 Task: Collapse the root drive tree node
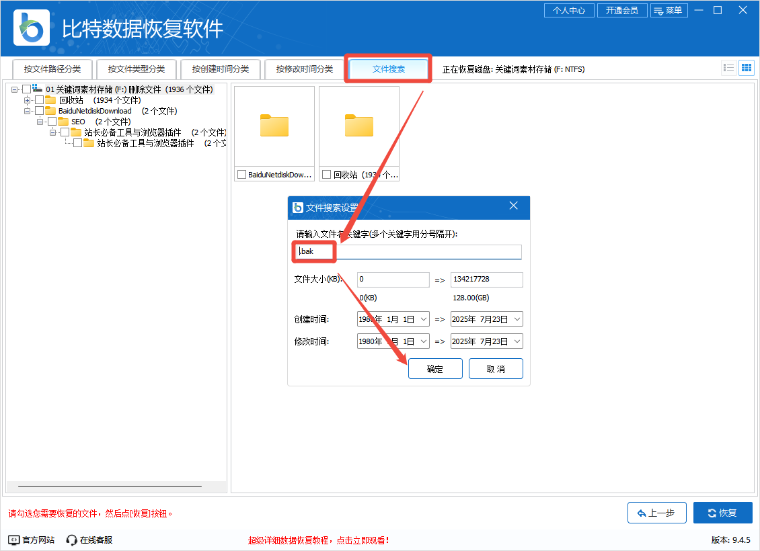(x=14, y=89)
